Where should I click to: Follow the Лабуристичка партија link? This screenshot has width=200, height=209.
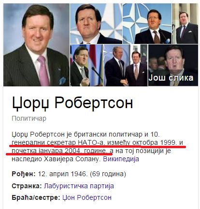tap(79, 186)
